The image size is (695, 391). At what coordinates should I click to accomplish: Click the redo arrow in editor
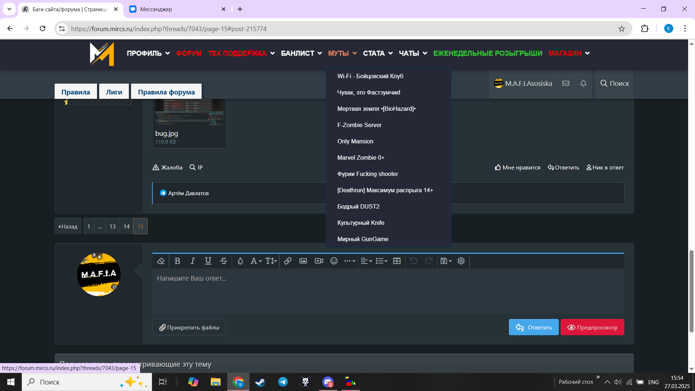pos(429,261)
